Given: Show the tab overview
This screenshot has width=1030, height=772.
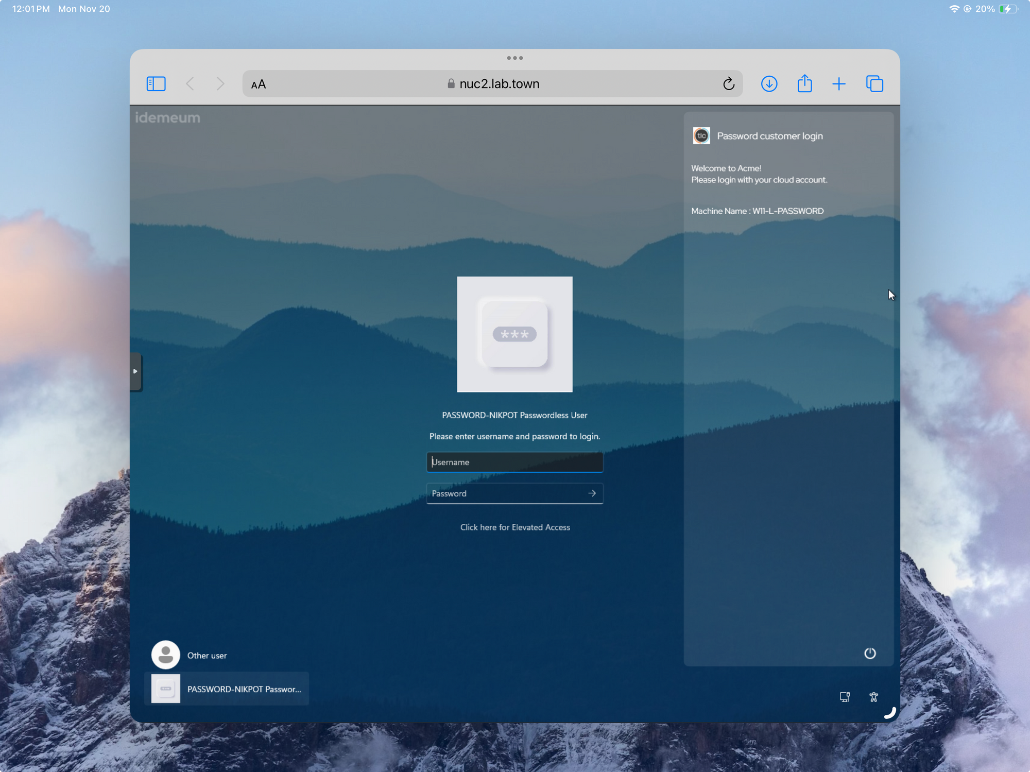Looking at the screenshot, I should pos(874,83).
